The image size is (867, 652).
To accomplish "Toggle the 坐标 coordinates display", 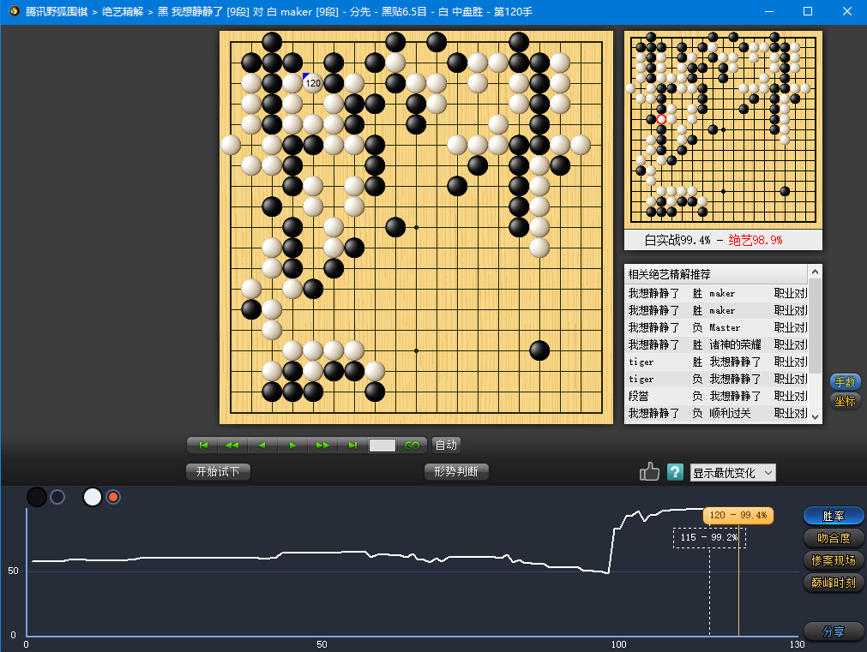I will click(x=845, y=400).
